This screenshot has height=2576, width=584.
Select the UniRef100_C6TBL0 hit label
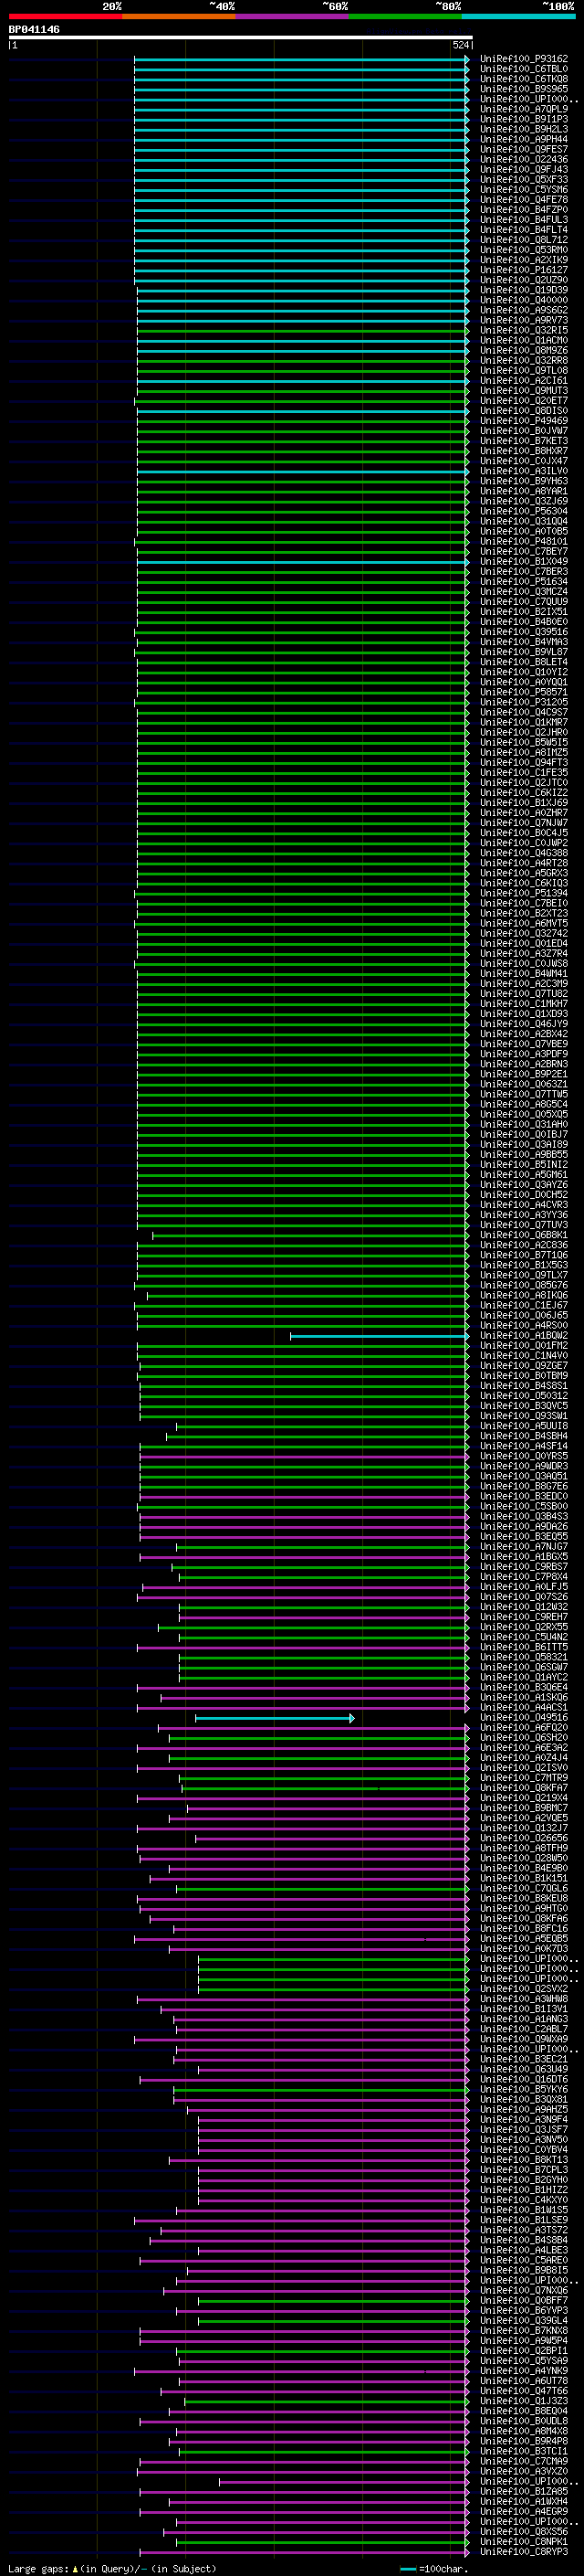click(x=523, y=69)
